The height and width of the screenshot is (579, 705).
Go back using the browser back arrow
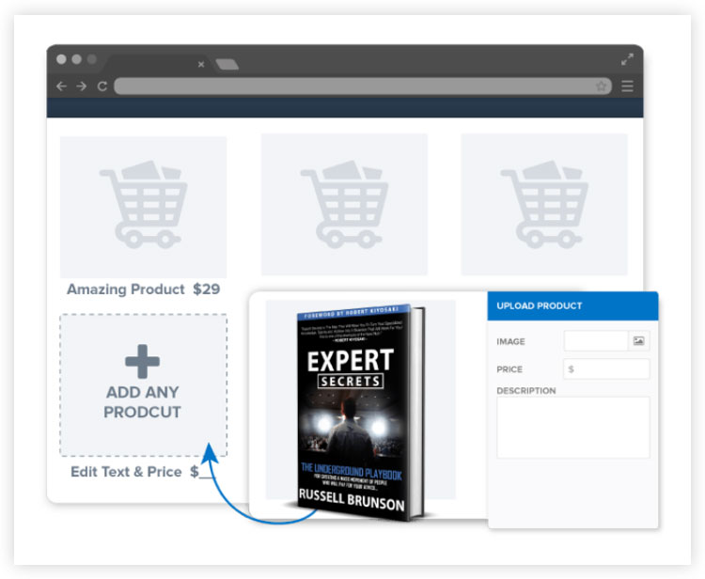62,86
